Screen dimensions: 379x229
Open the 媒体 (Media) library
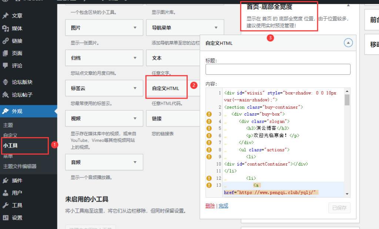click(x=15, y=28)
